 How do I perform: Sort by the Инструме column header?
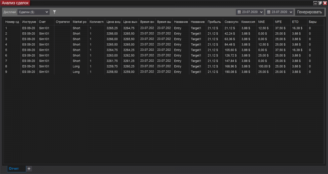coord(29,22)
